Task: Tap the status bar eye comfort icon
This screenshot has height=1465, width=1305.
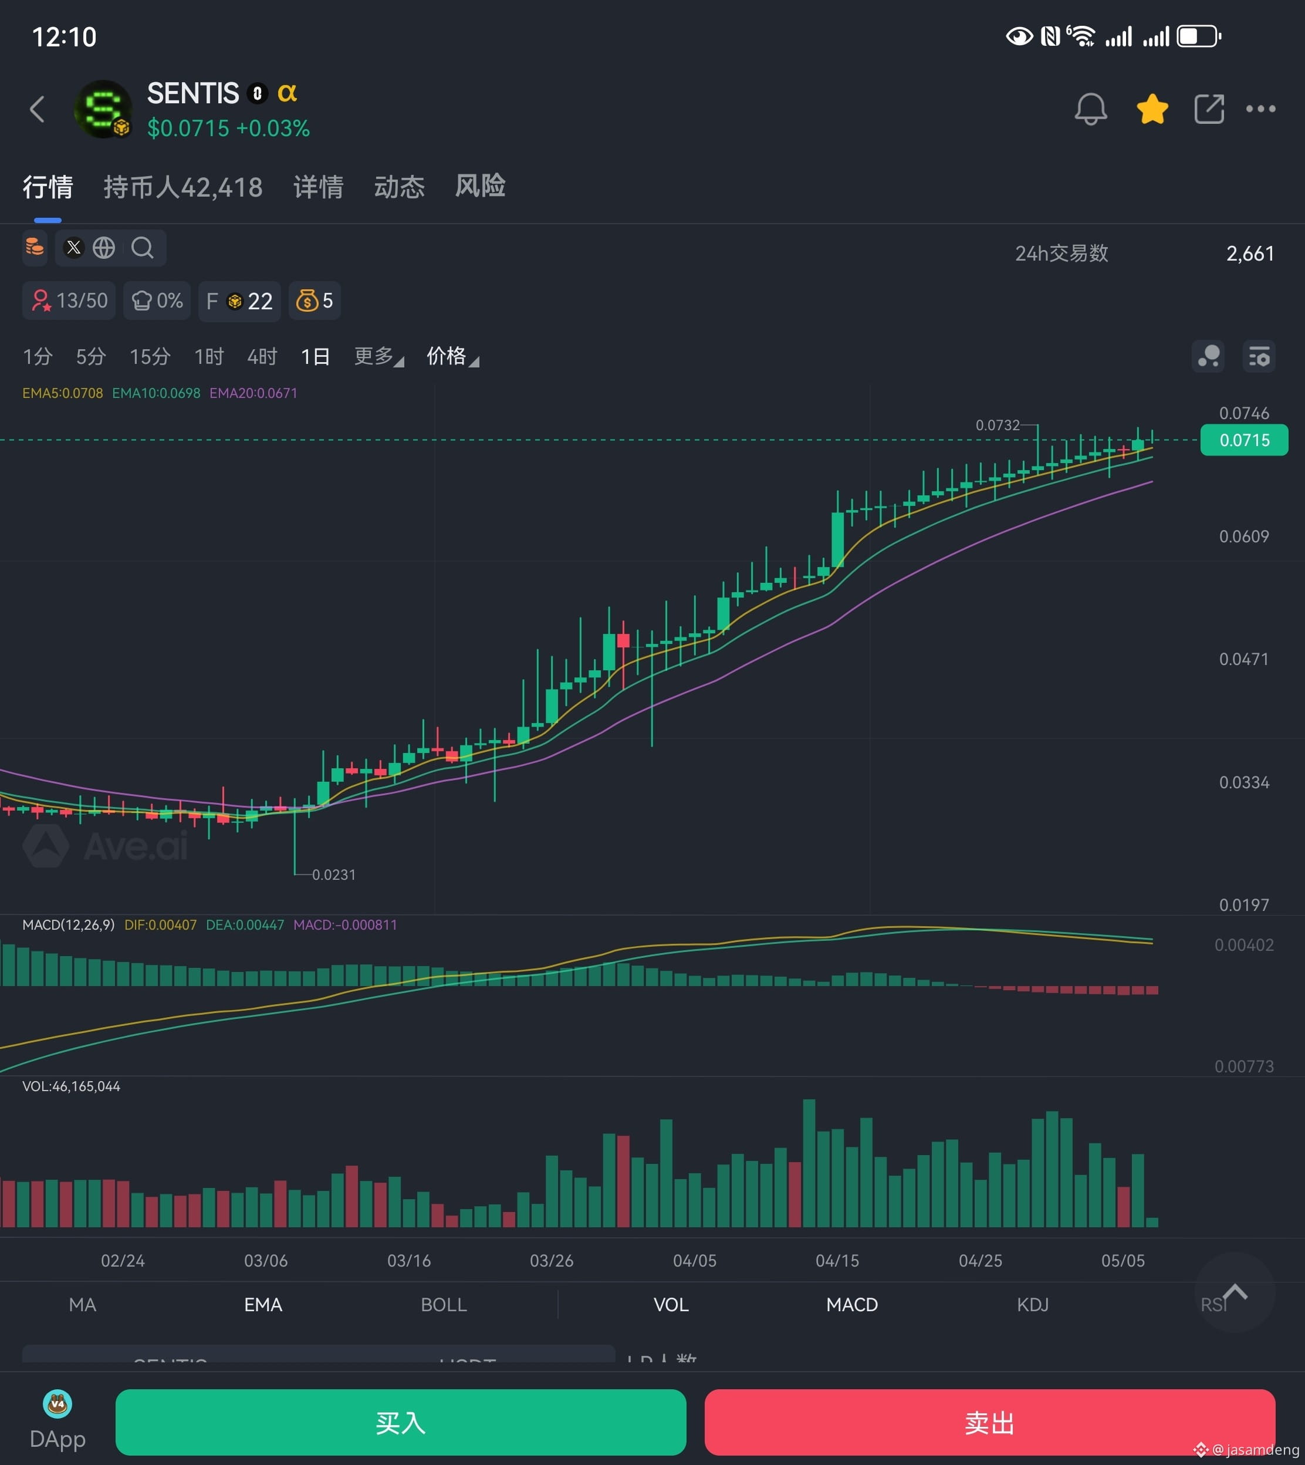Action: tap(1019, 36)
